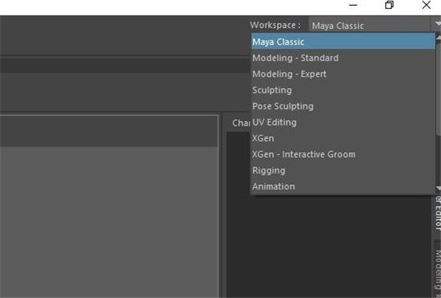The width and height of the screenshot is (441, 298).
Task: Click the Workspace dropdown arrow
Action: [437, 25]
